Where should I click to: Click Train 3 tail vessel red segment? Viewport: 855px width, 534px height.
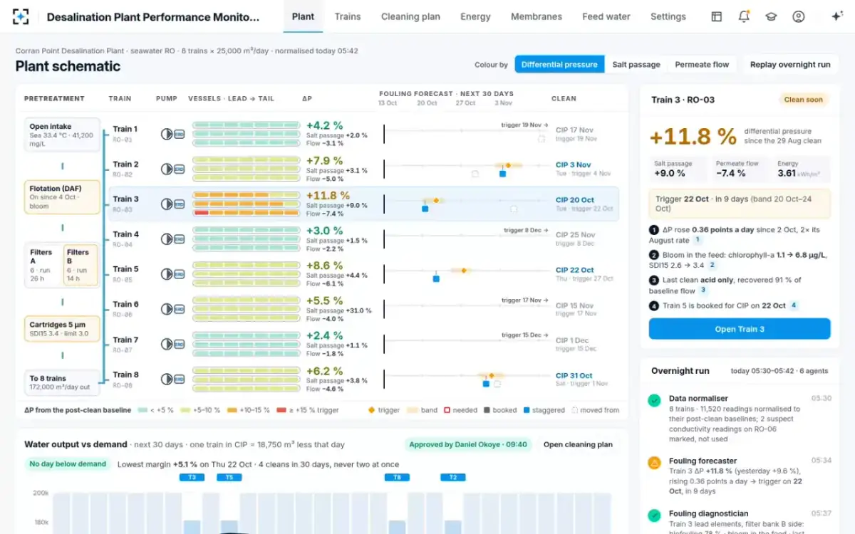tap(201, 212)
